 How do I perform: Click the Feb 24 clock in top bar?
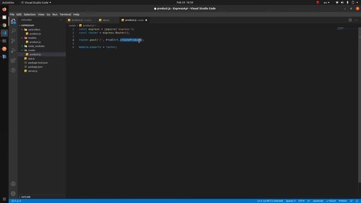tap(185, 2)
